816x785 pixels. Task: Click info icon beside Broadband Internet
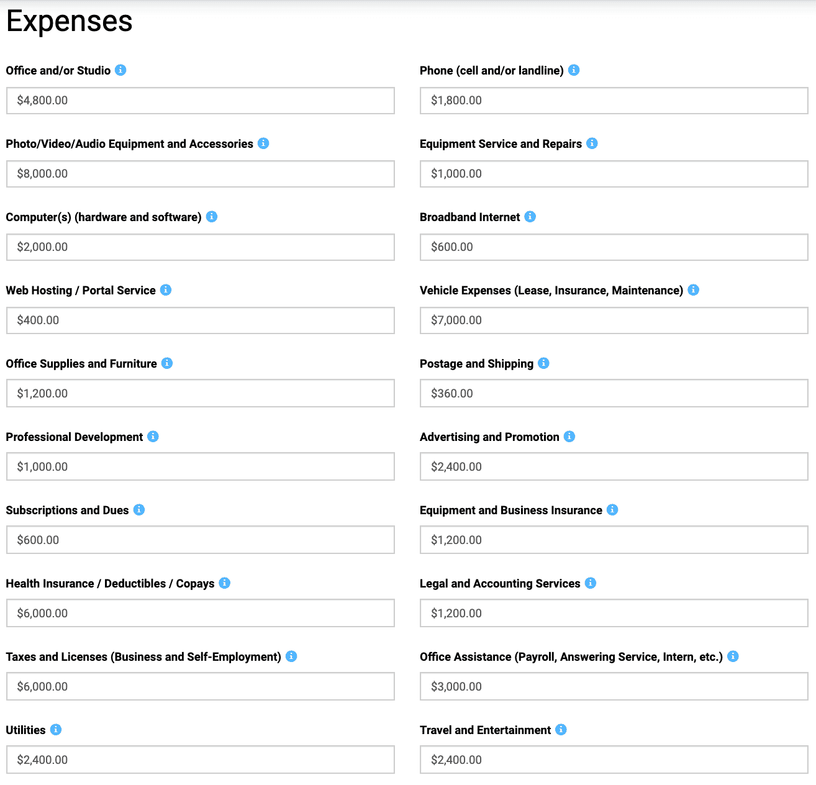pos(530,217)
